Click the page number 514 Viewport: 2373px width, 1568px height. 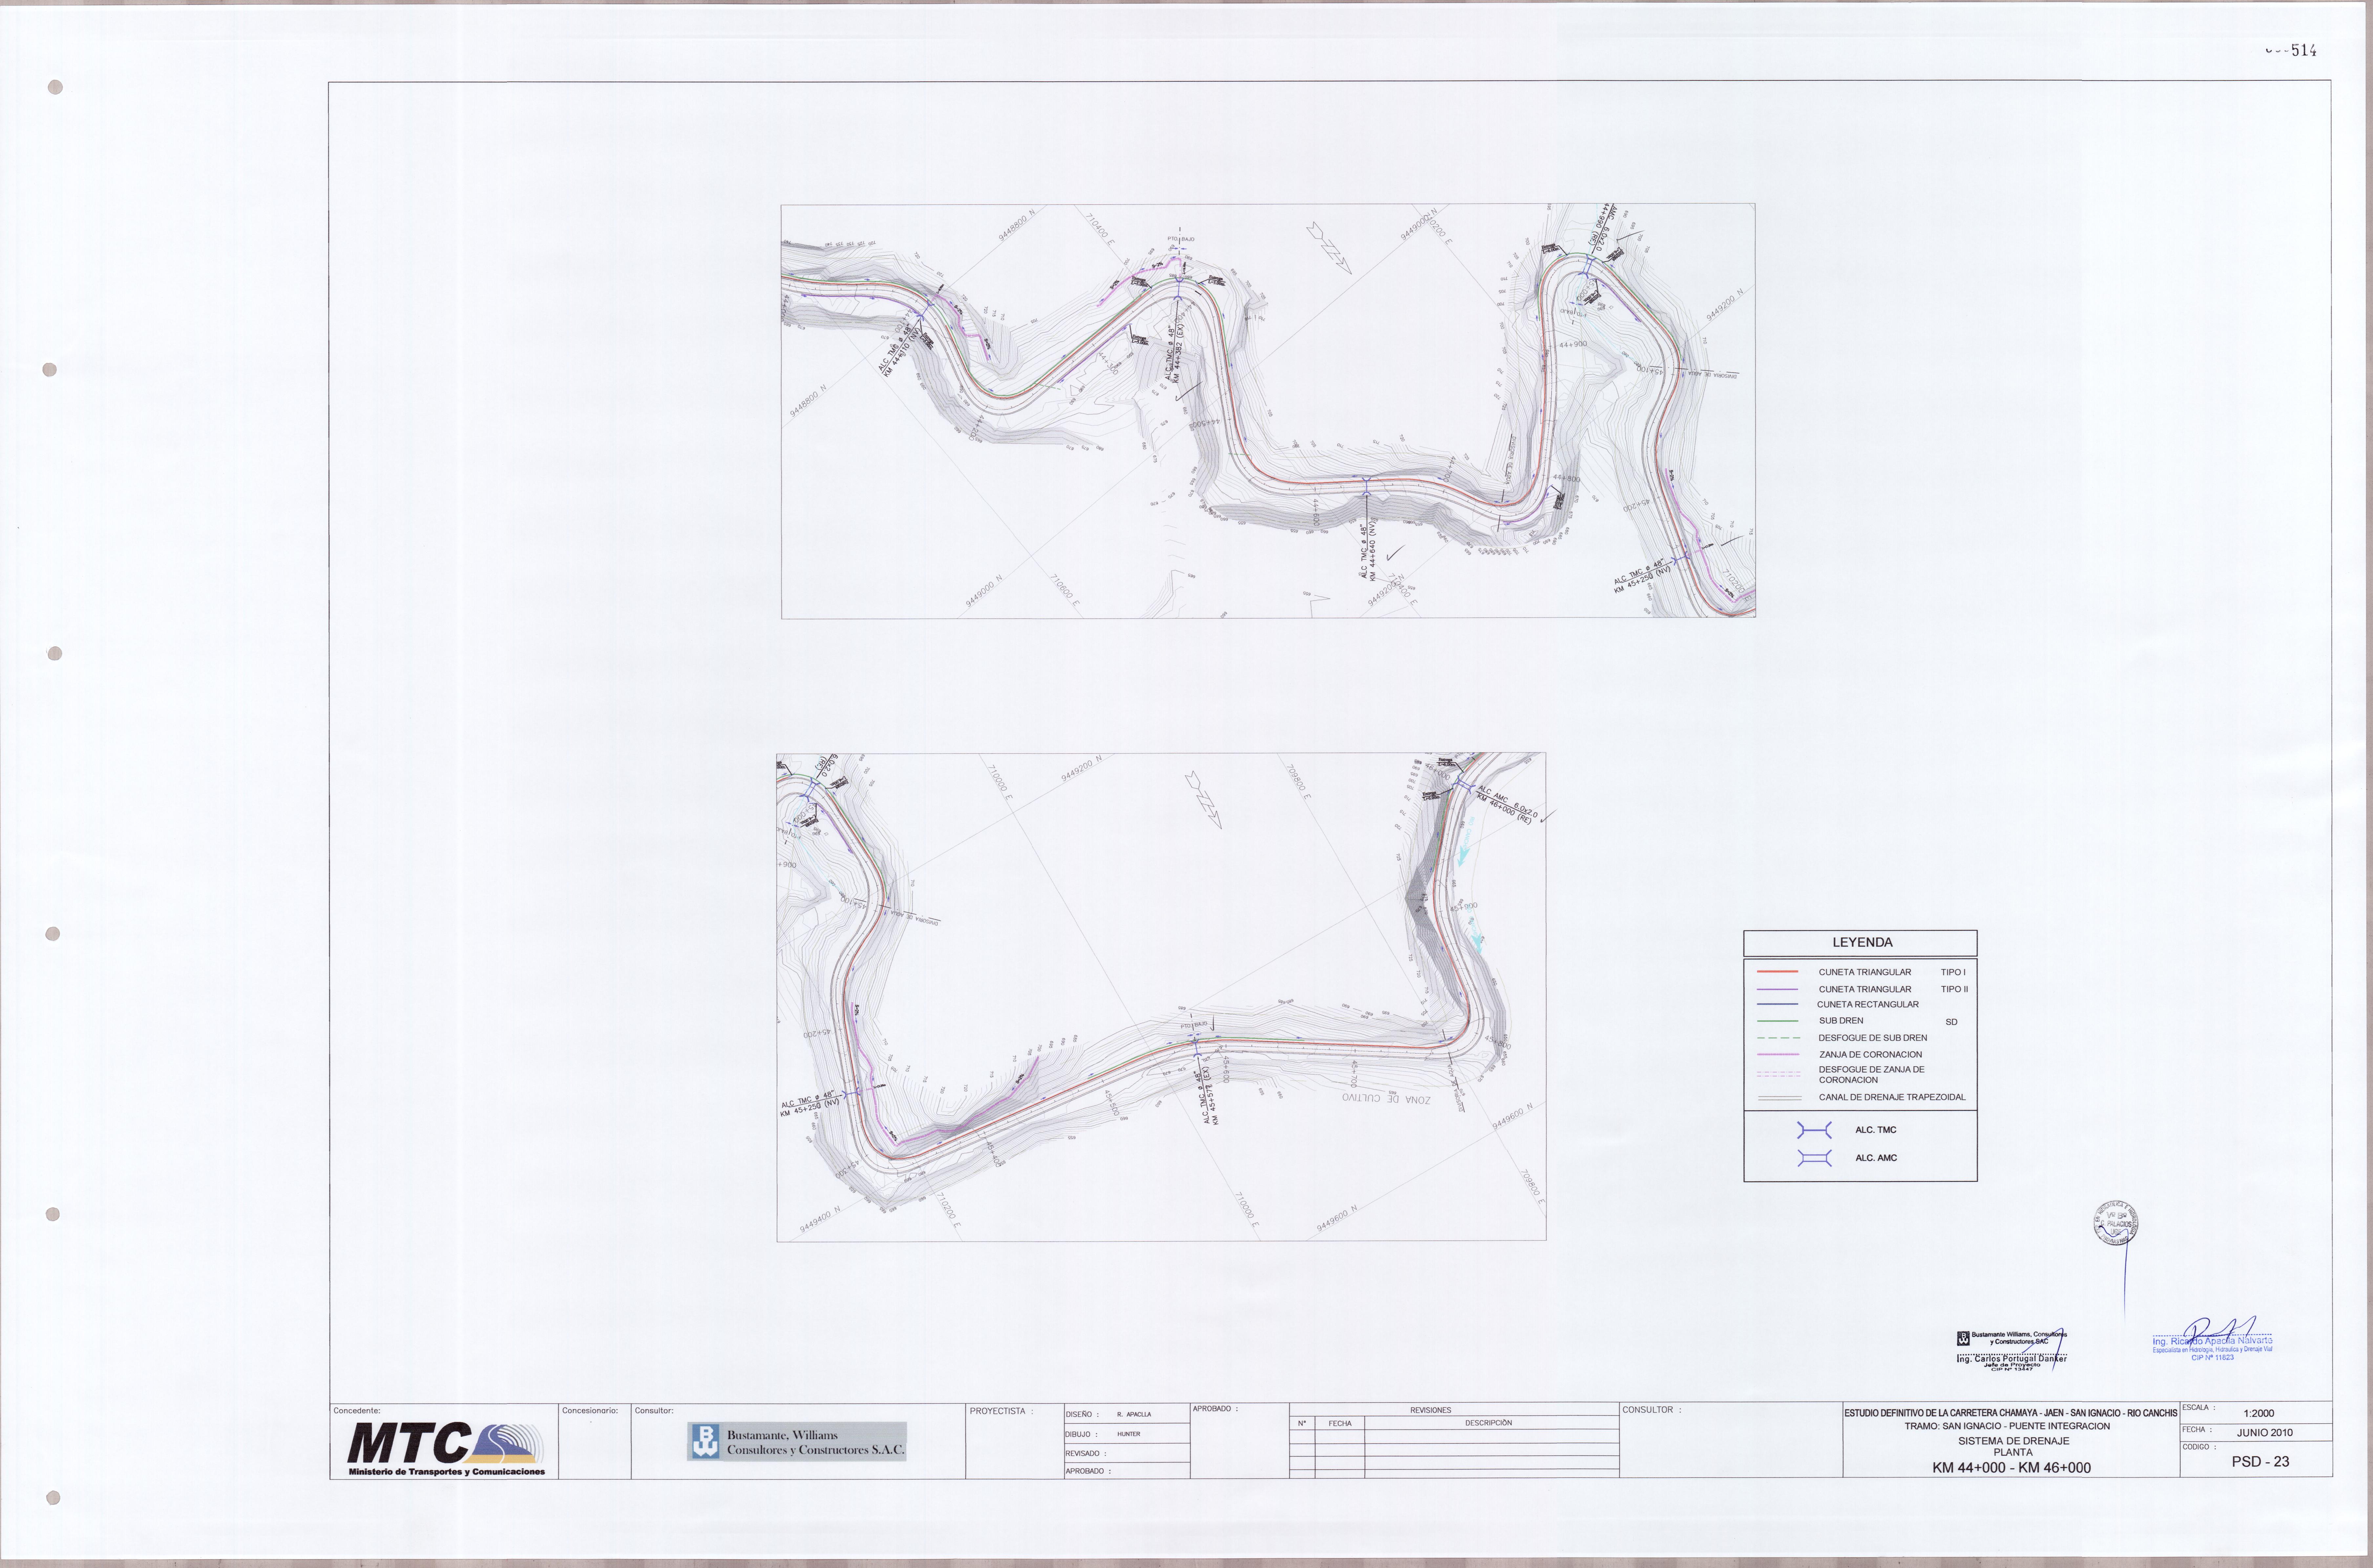[x=2304, y=50]
